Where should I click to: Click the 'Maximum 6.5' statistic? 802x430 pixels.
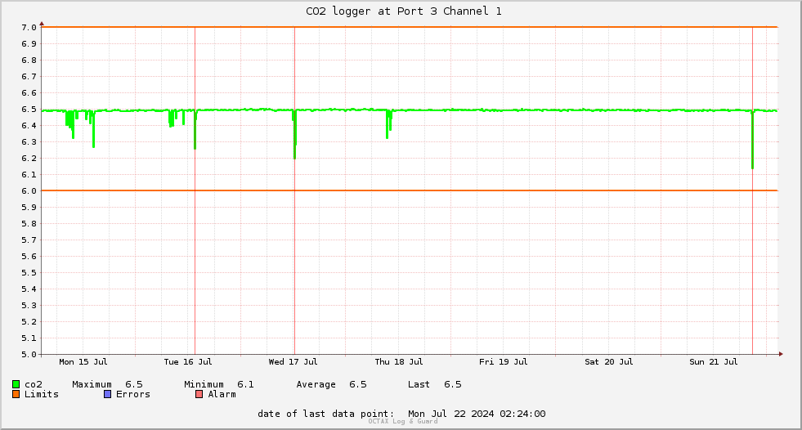(x=107, y=384)
